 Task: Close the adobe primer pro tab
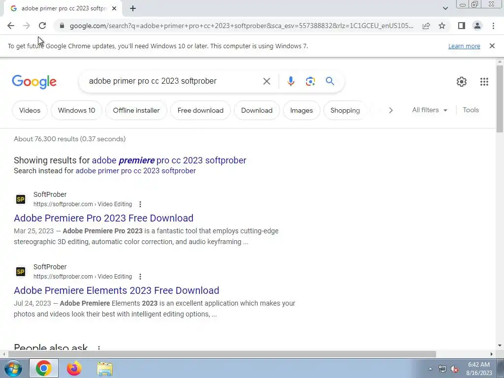point(114,8)
